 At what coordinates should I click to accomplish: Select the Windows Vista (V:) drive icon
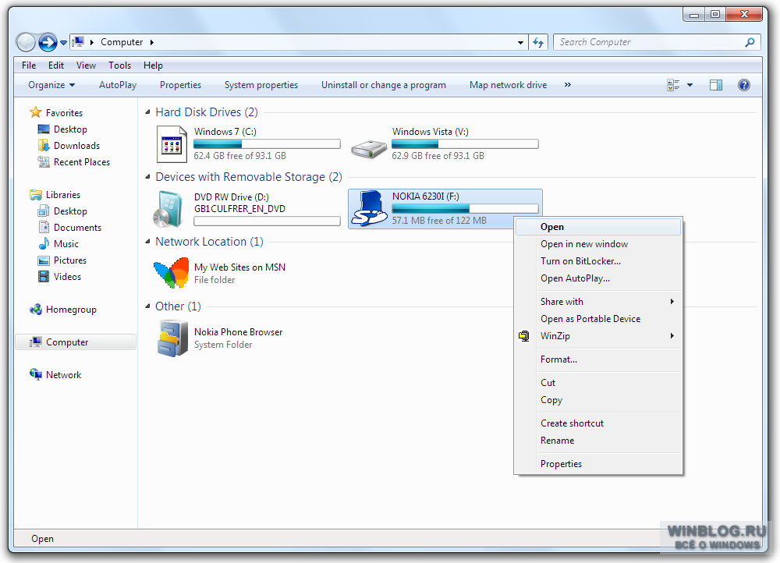coord(369,149)
